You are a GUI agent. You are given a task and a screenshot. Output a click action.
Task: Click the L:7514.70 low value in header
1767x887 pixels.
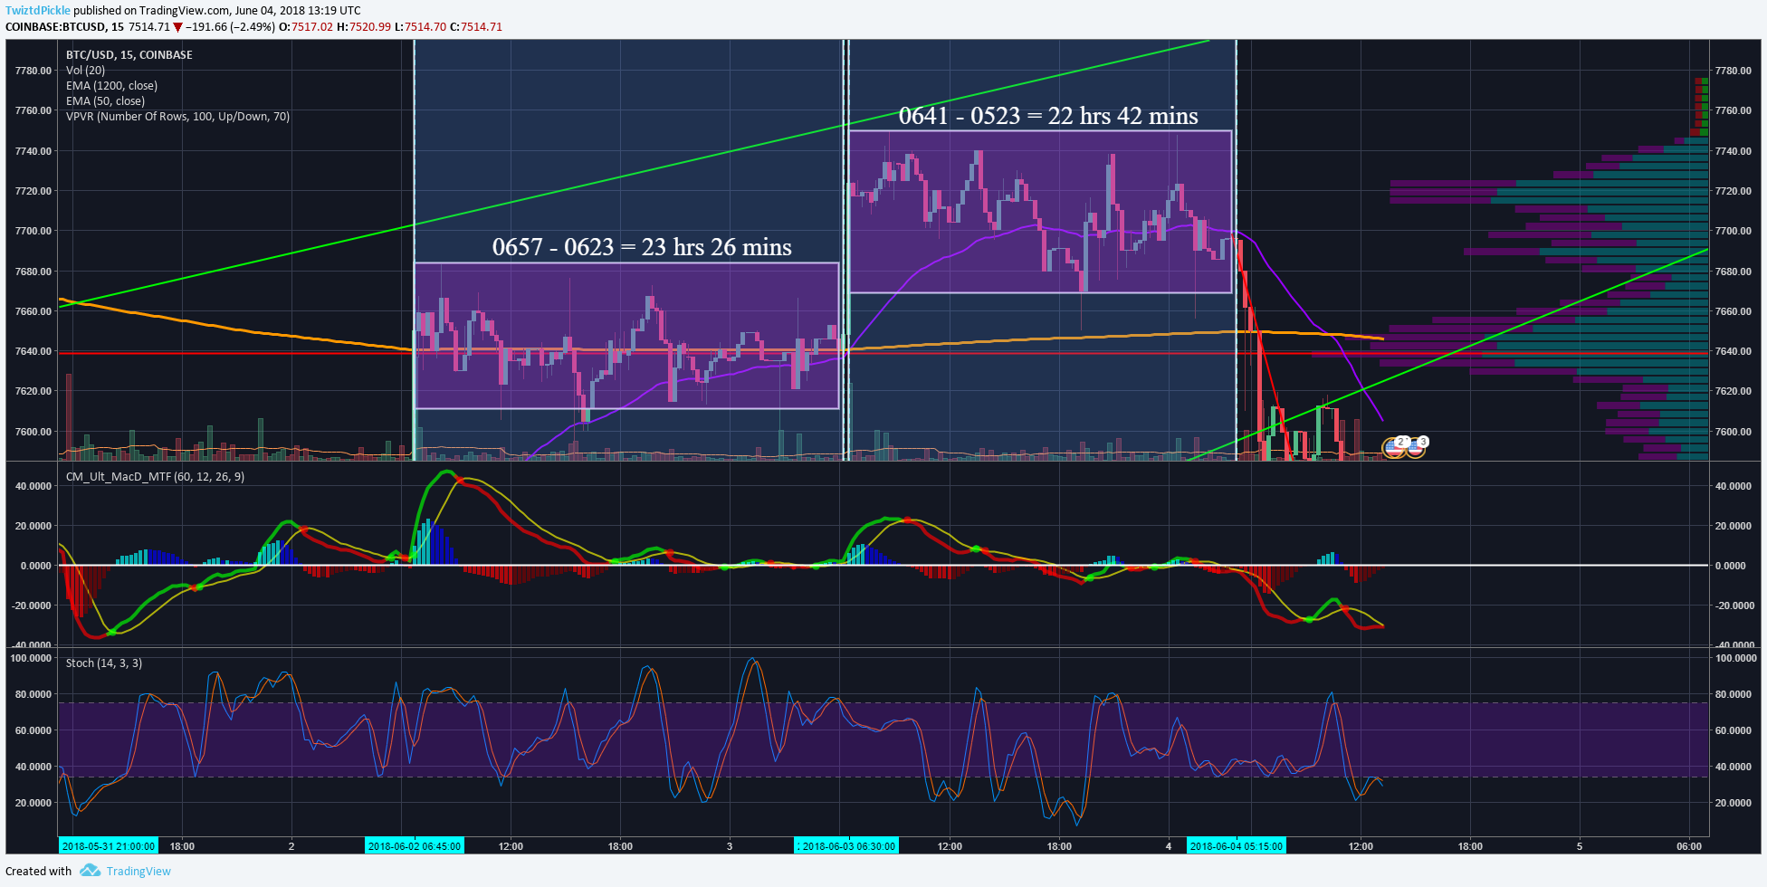click(421, 26)
